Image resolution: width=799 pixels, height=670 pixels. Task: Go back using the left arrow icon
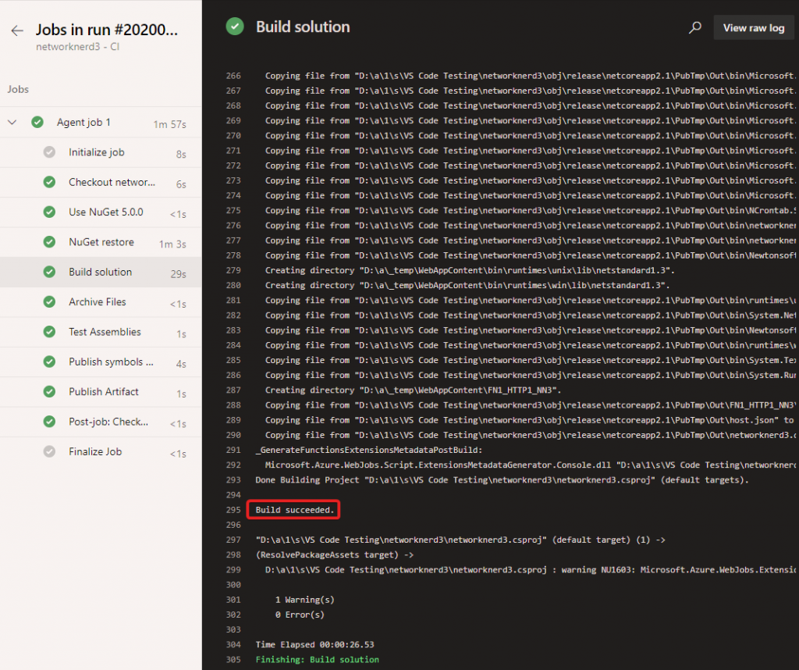tap(17, 30)
